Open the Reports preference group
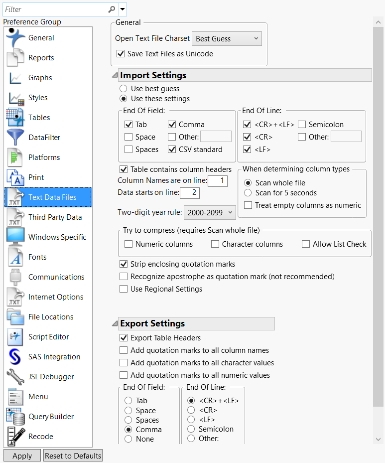This screenshot has height=463, width=385. coord(41,58)
